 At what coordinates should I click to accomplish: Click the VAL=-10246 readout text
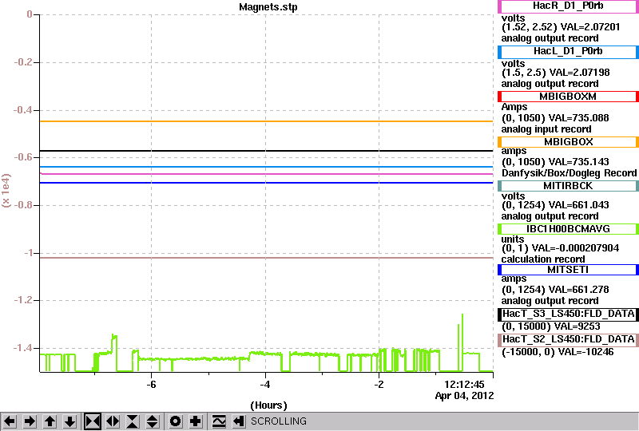585,352
